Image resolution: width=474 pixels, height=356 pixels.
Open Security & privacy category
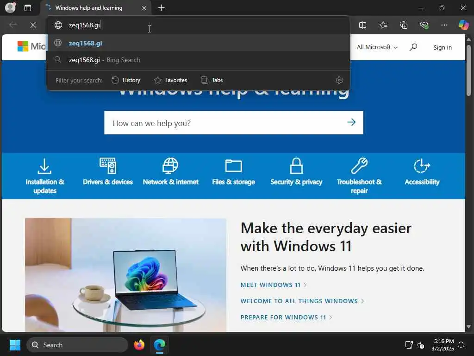point(296,172)
